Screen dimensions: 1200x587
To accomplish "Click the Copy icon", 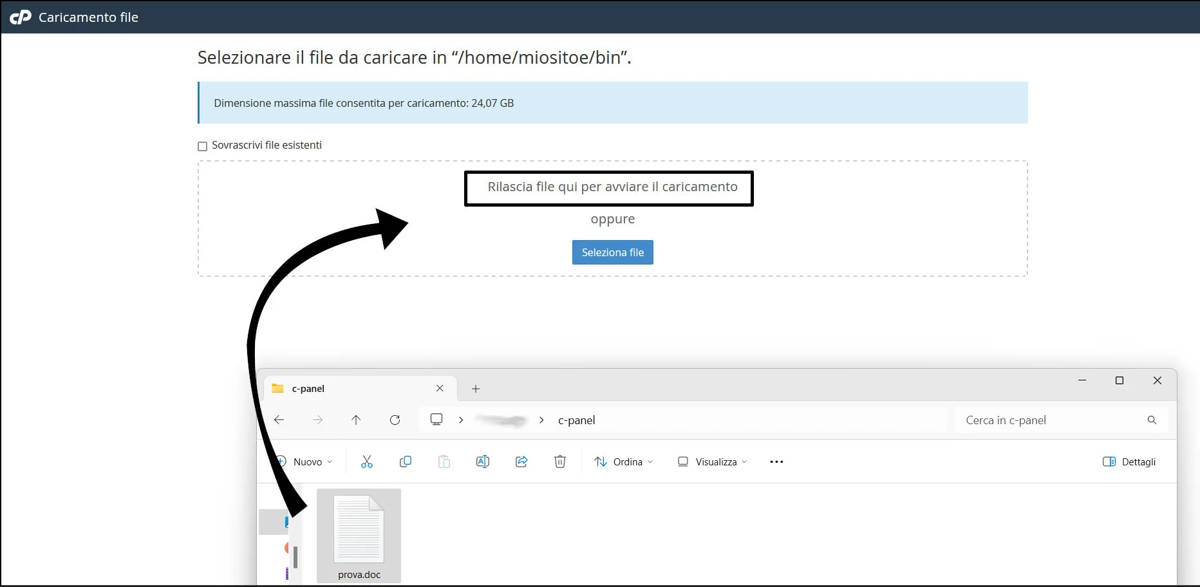I will (406, 461).
